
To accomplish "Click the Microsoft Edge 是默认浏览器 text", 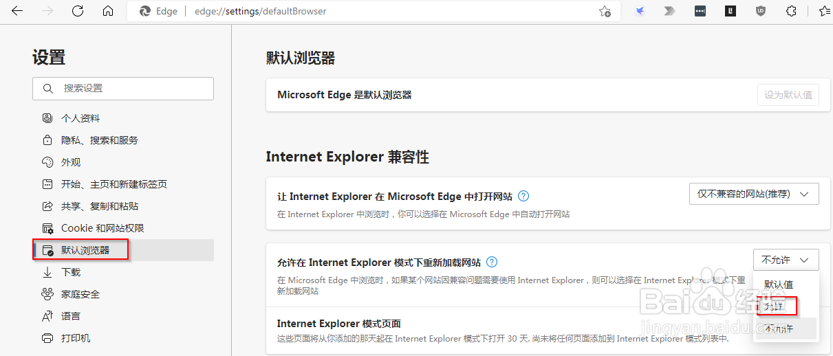I will [x=344, y=95].
